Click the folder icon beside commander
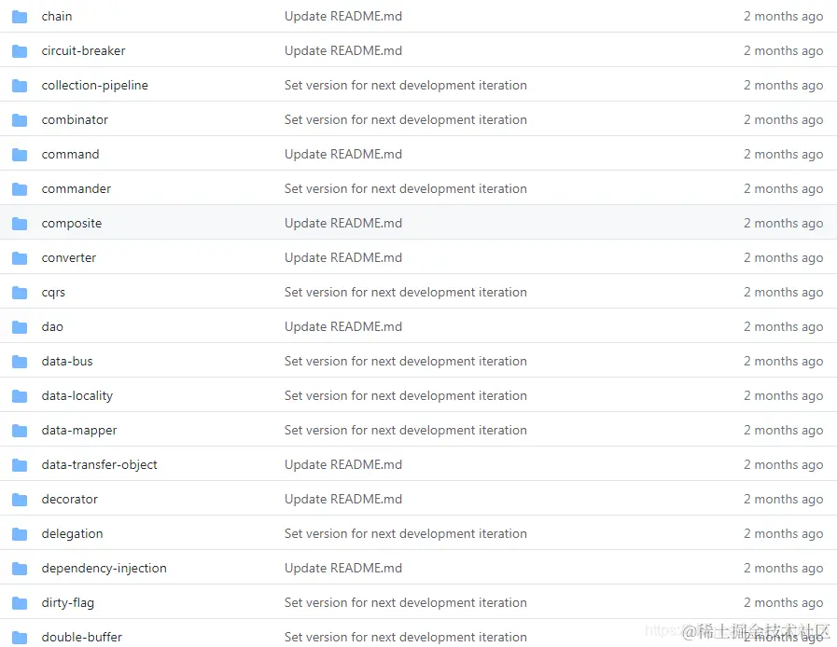837x647 pixels. tap(20, 189)
